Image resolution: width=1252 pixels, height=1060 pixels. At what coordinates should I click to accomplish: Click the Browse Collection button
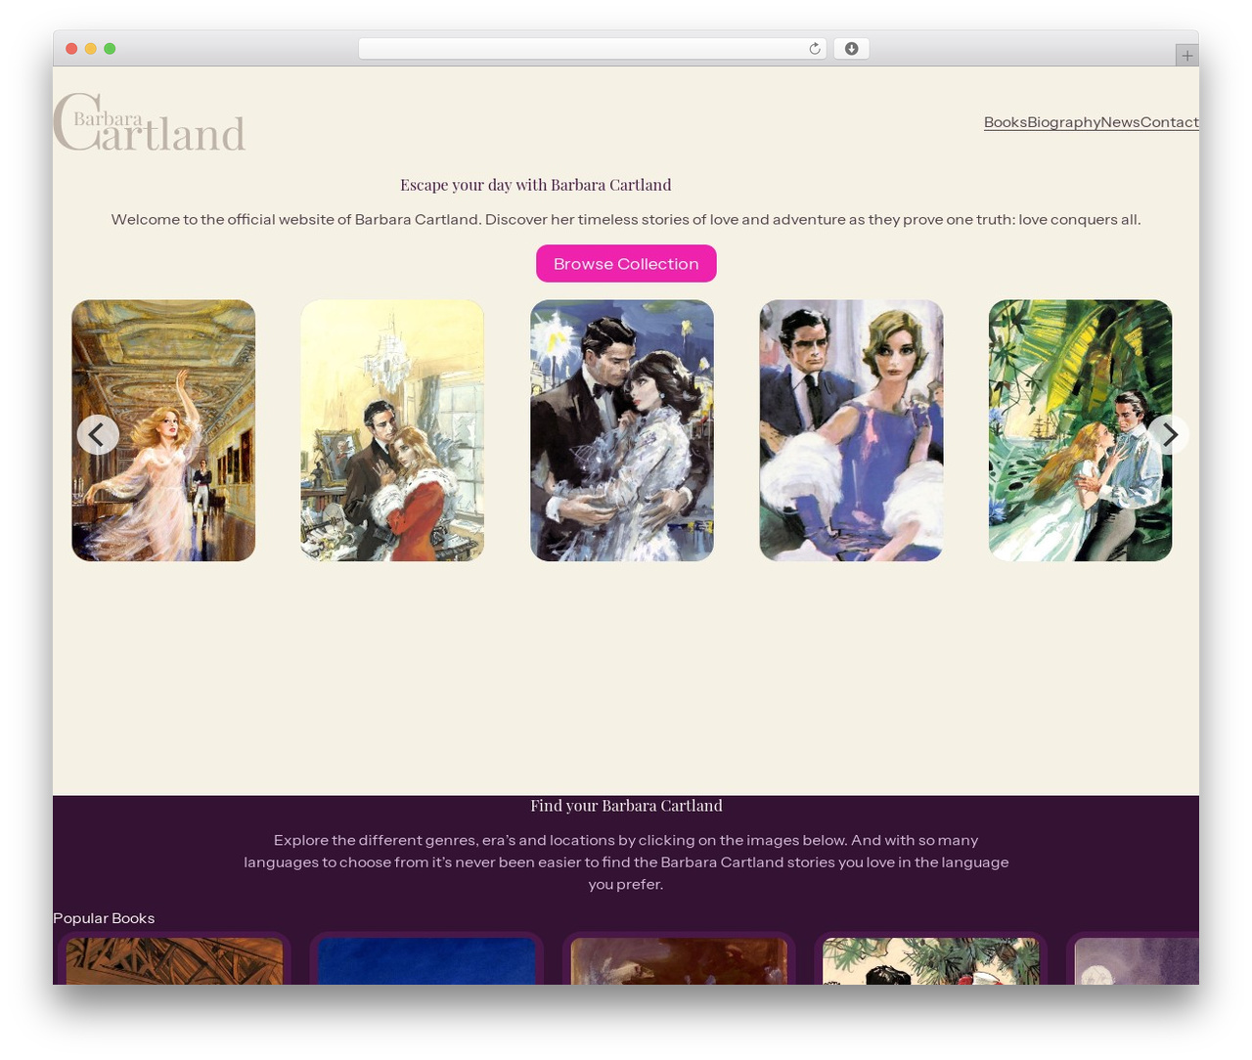626,263
